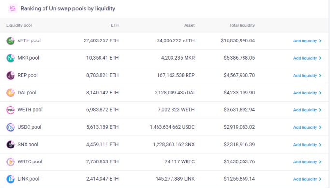Click the REP pool token icon
This screenshot has width=330, height=188.
tap(11, 75)
